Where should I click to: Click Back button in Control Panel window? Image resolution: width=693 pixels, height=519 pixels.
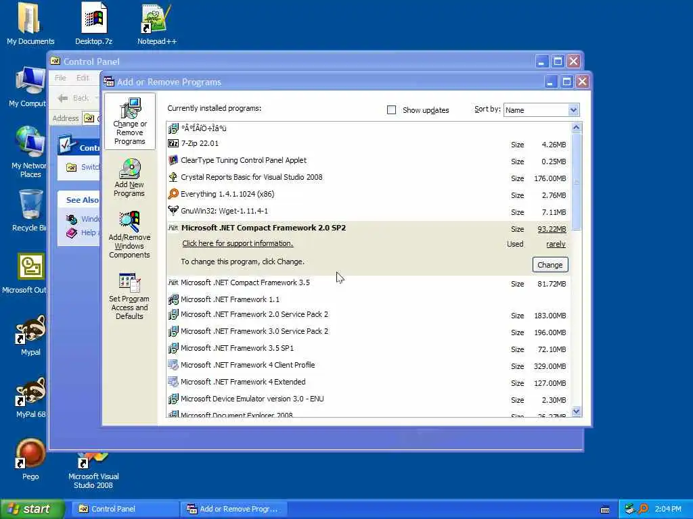click(x=75, y=98)
